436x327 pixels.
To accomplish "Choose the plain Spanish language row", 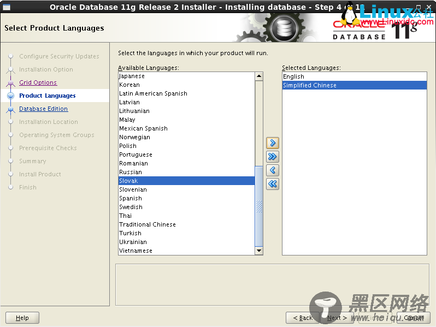I will click(x=186, y=198).
